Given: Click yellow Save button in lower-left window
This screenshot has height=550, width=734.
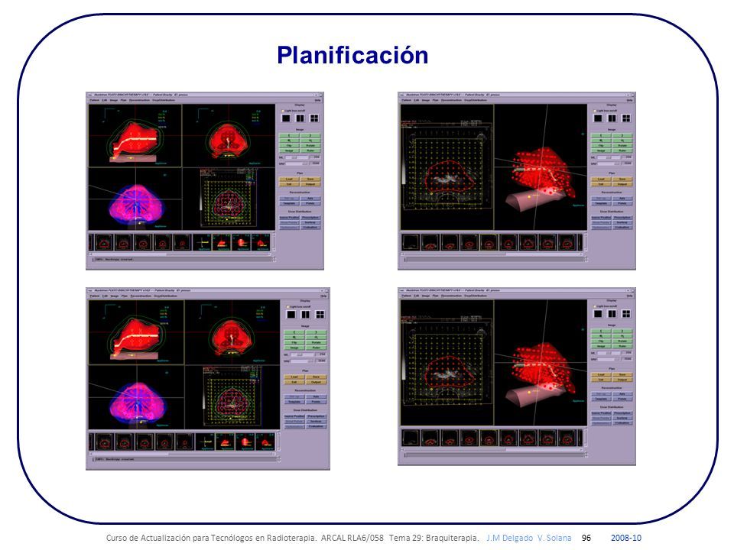Looking at the screenshot, I should click(x=316, y=377).
